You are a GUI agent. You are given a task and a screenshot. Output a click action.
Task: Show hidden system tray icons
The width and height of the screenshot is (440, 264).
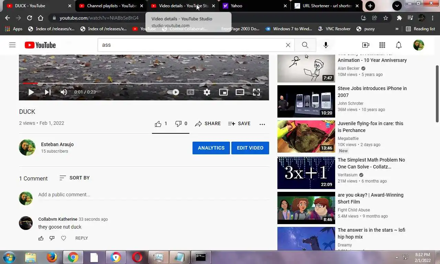[397, 257]
